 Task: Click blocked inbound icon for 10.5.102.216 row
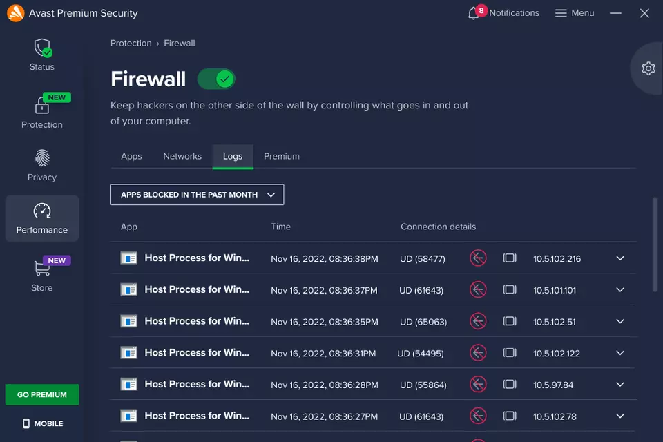478,258
